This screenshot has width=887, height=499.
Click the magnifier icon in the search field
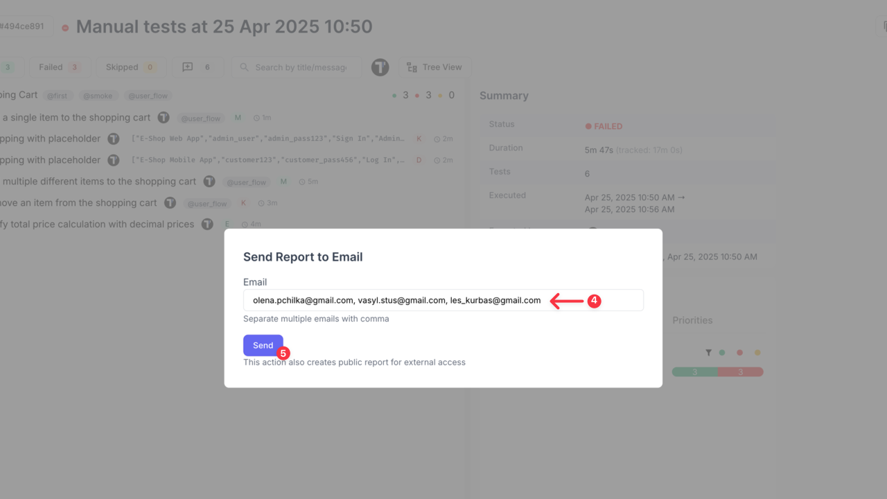pos(243,67)
